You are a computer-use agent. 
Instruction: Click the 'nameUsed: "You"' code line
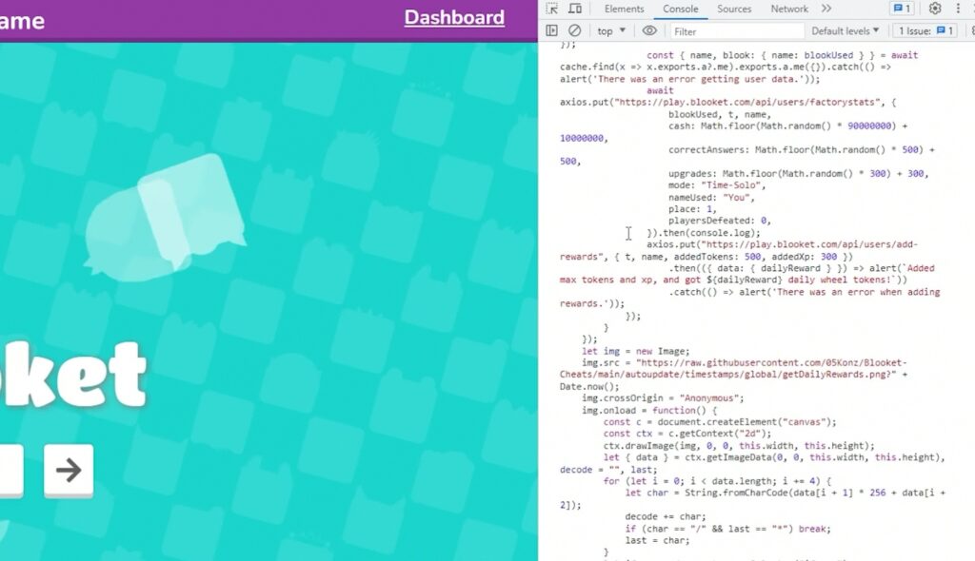pyautogui.click(x=711, y=197)
